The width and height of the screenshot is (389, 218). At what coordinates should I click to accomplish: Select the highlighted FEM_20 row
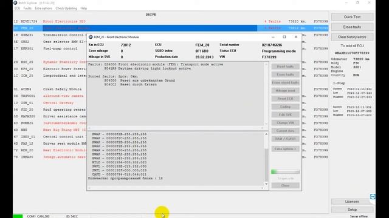(x=171, y=28)
